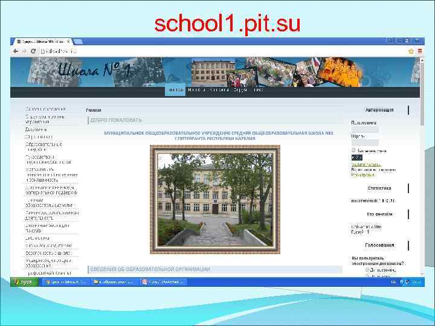The width and height of the screenshot is (435, 326).
Task: Close the school website browser tab
Action: click(68, 42)
